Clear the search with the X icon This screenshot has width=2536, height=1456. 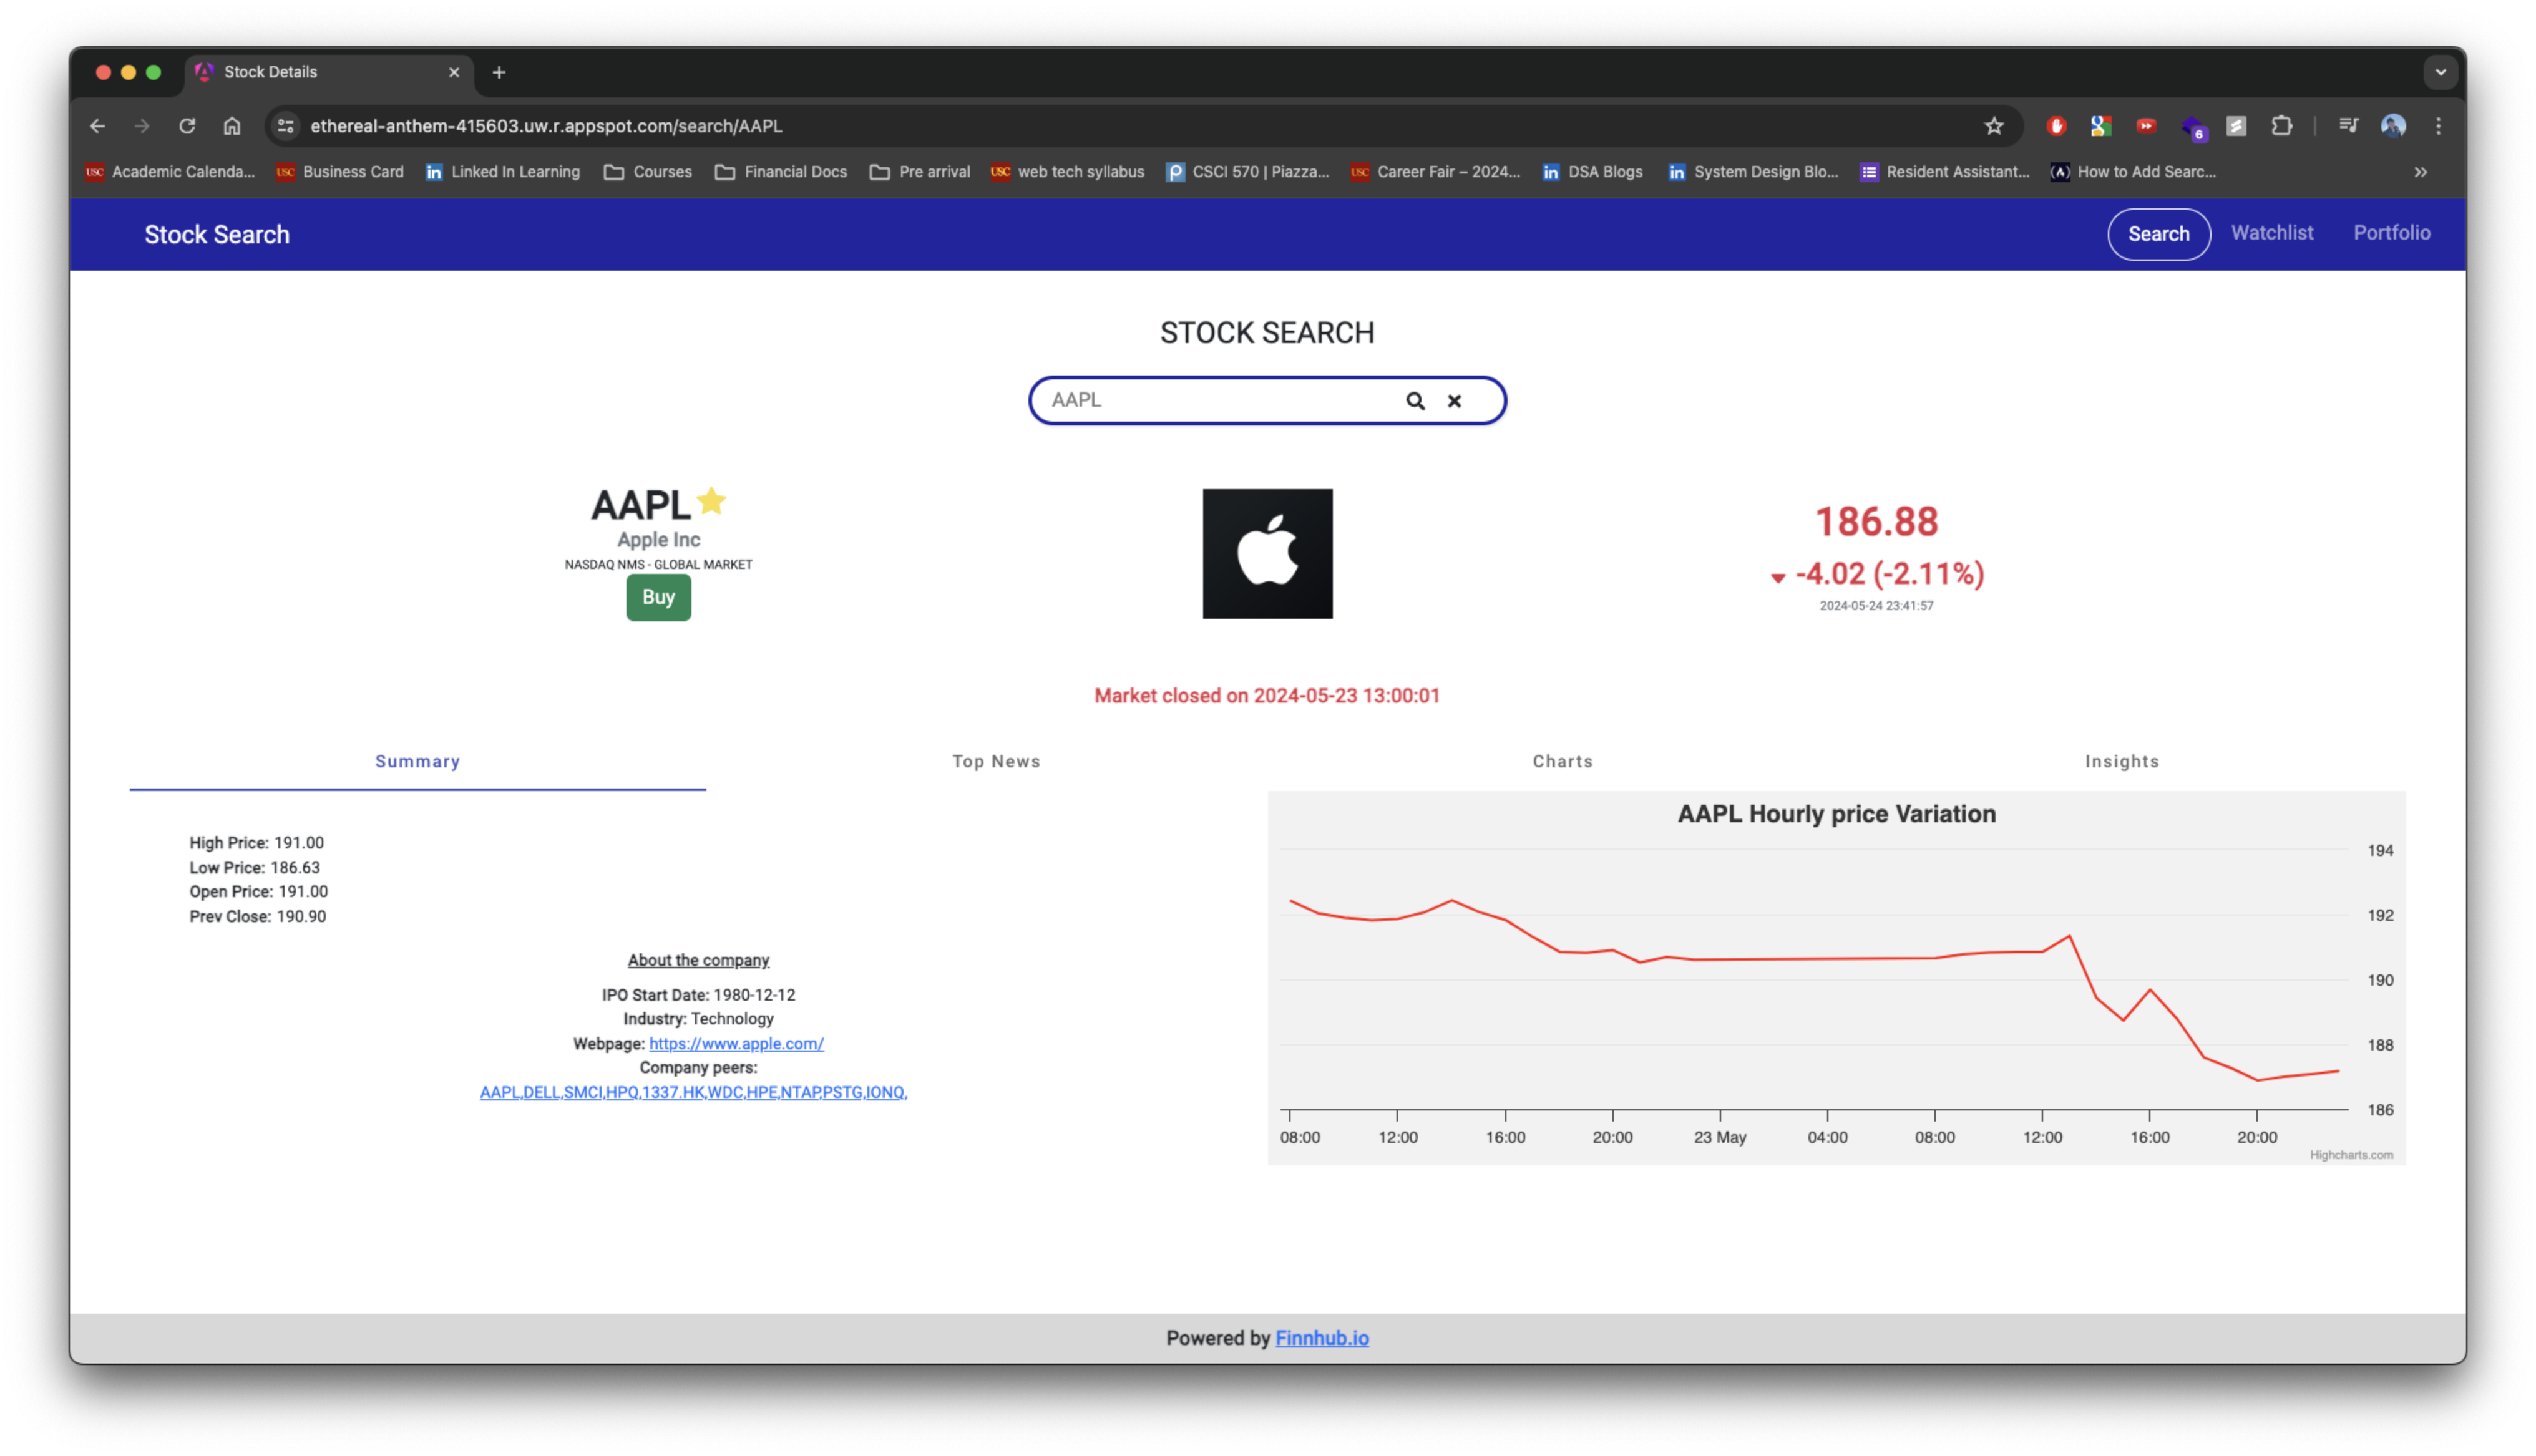coord(1454,401)
